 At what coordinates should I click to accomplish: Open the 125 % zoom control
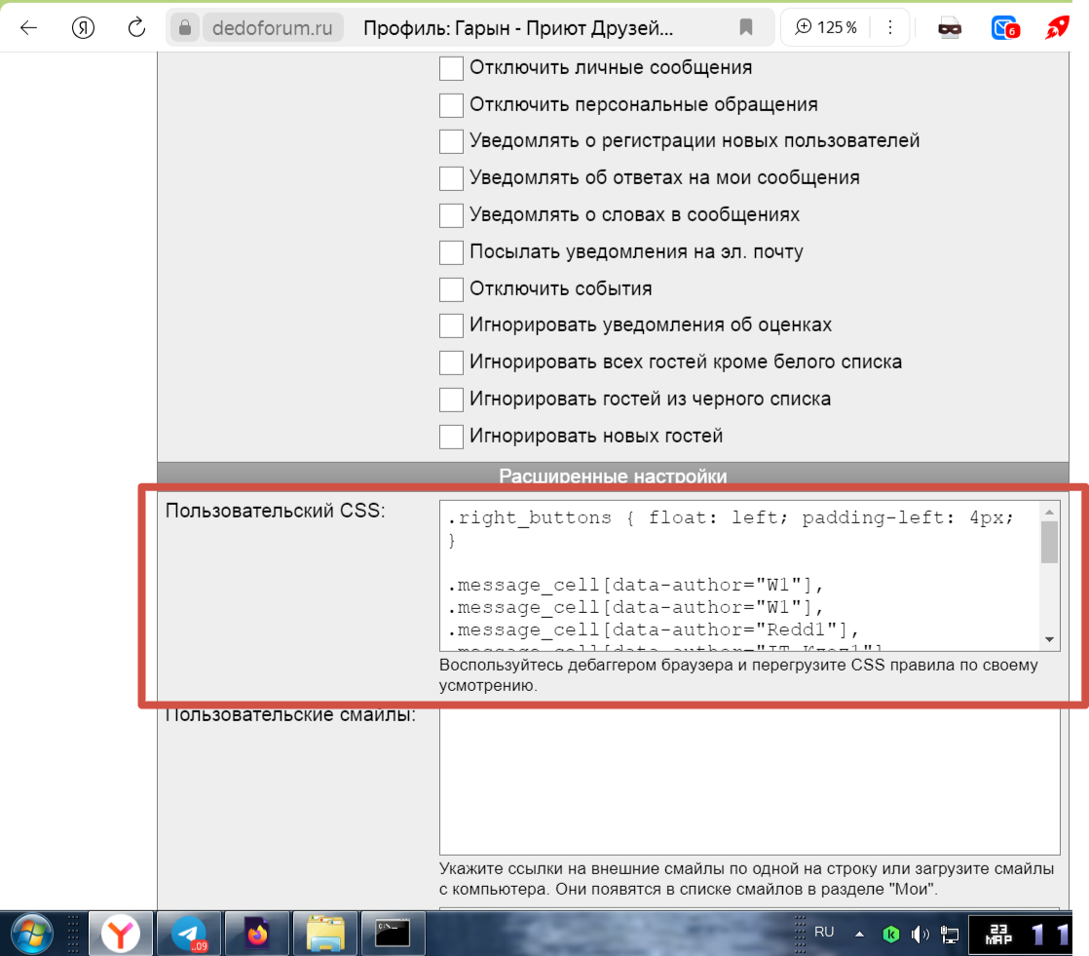tap(826, 27)
